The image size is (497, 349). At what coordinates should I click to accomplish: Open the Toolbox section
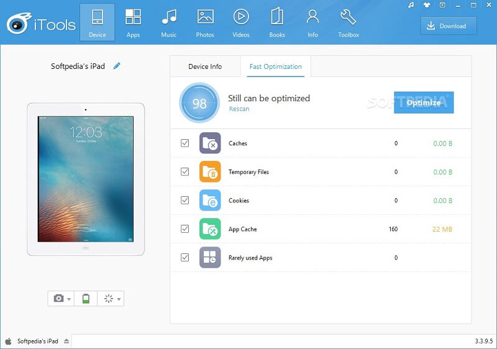(x=349, y=23)
